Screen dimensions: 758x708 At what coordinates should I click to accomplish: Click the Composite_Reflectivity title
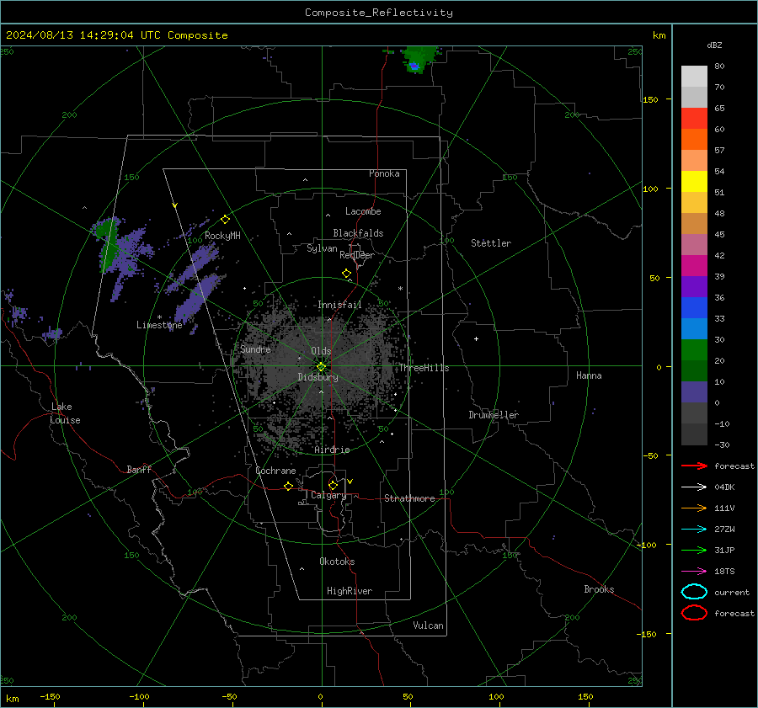click(379, 13)
